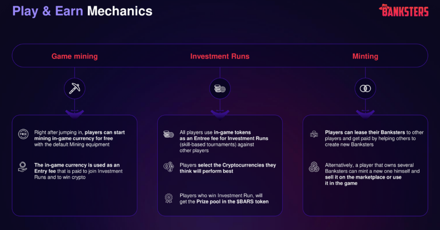Click the overlapping circles minting icon
Image resolution: width=440 pixels, height=230 pixels.
365,88
